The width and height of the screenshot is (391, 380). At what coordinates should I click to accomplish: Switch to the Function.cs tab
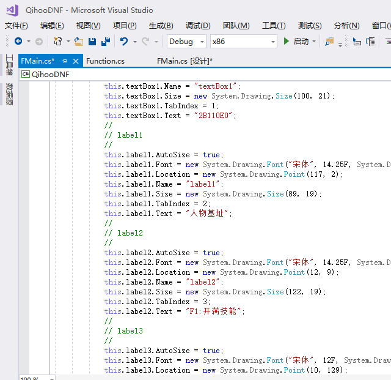[105, 61]
